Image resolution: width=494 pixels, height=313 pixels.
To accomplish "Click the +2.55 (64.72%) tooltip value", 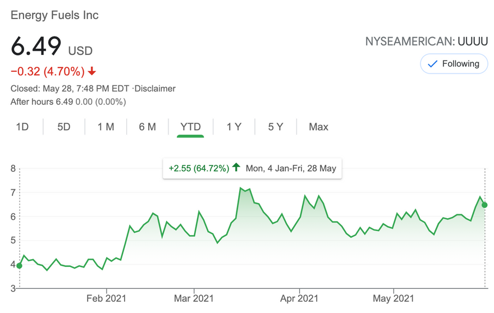I will coord(199,168).
